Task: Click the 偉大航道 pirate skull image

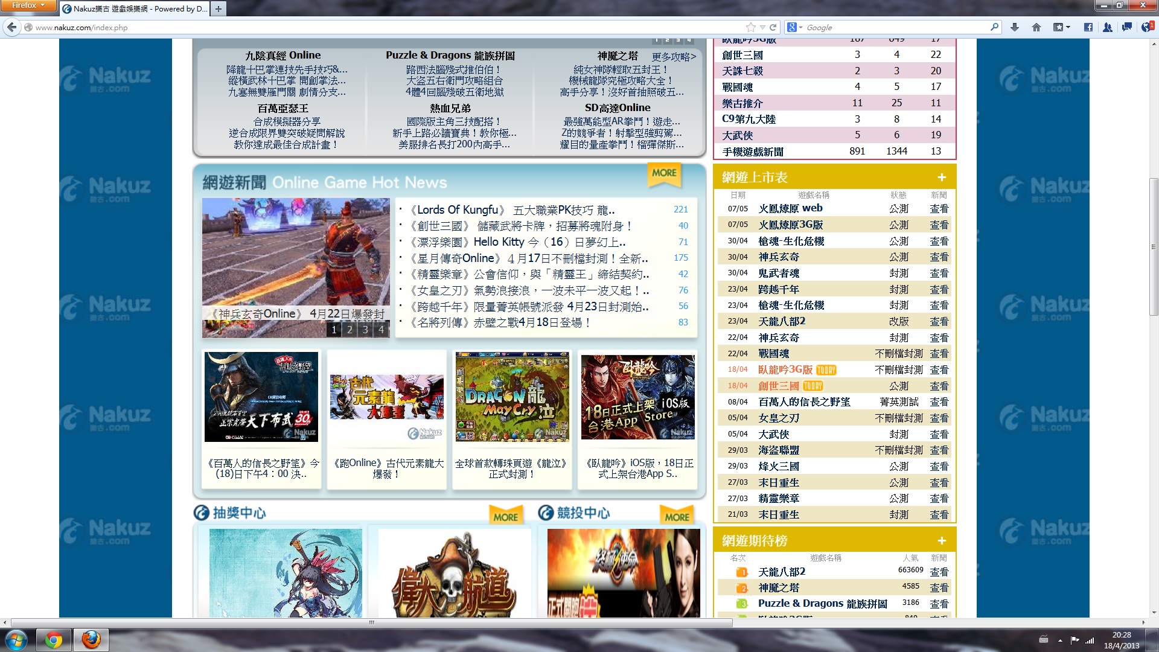Action: point(455,574)
